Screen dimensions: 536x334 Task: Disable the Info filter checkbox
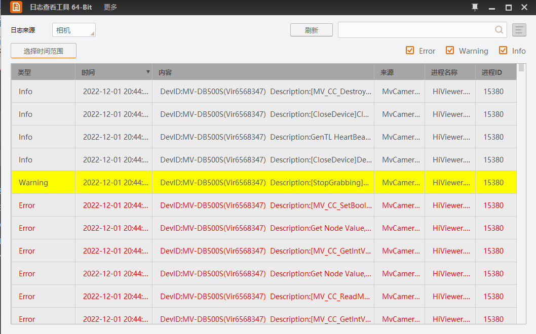(503, 51)
